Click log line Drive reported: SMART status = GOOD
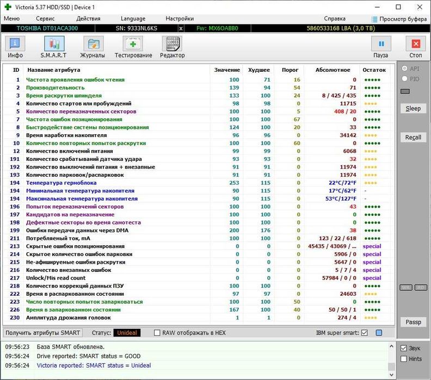The image size is (431, 380). 89,356
